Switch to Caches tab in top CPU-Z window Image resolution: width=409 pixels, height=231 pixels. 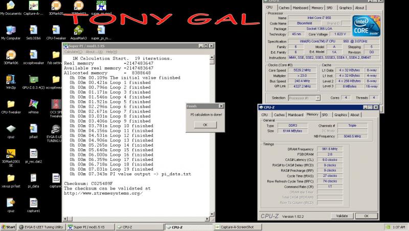284,8
